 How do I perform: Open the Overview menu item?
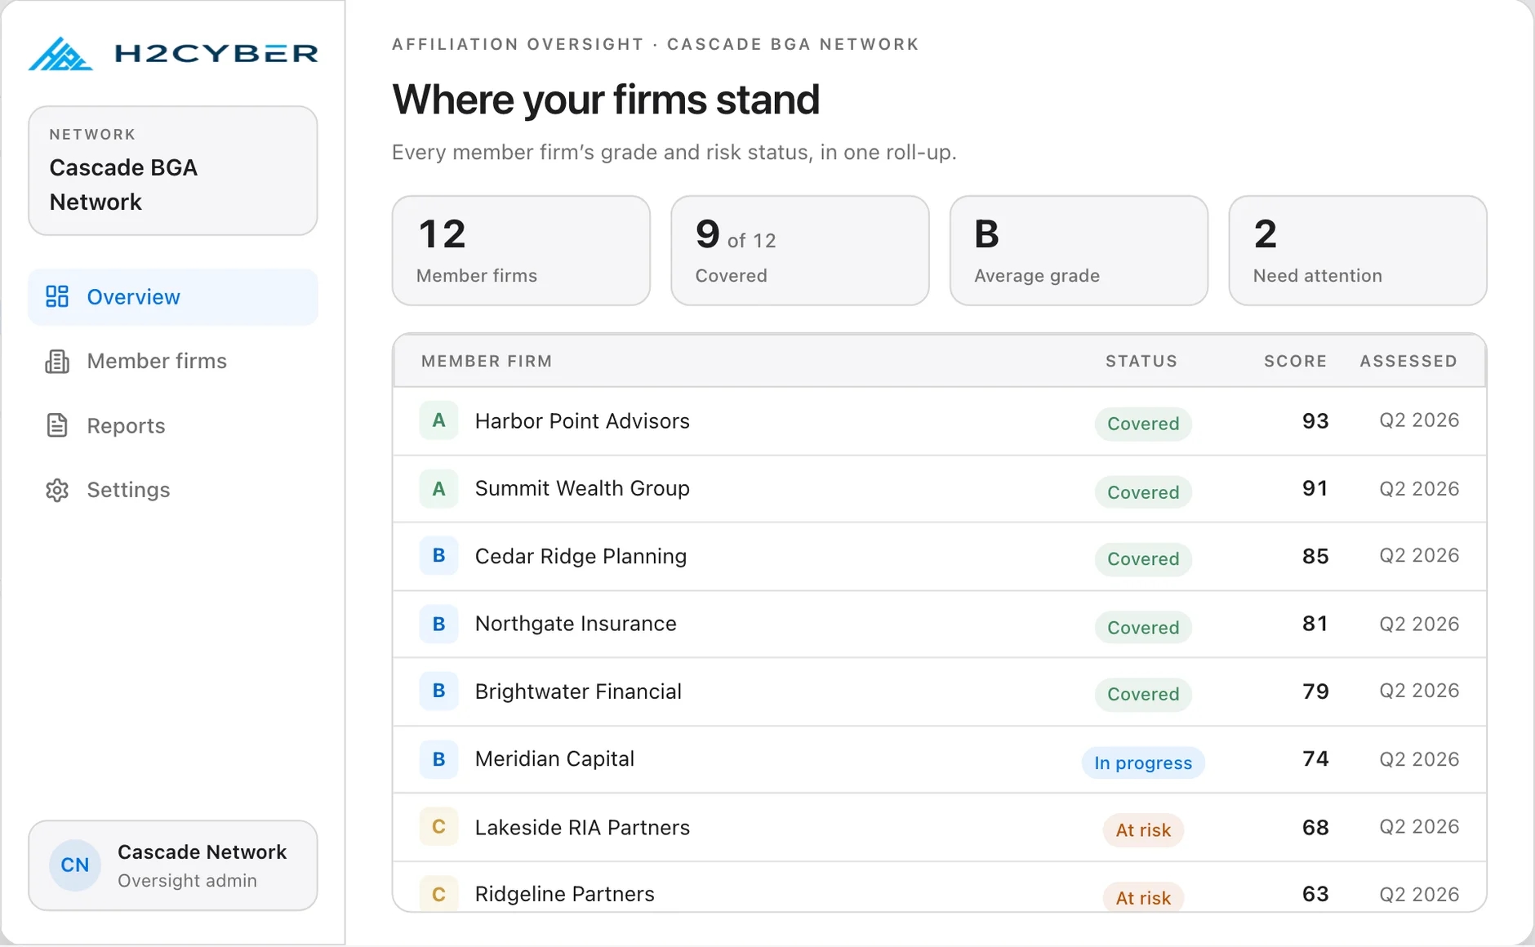tap(173, 296)
